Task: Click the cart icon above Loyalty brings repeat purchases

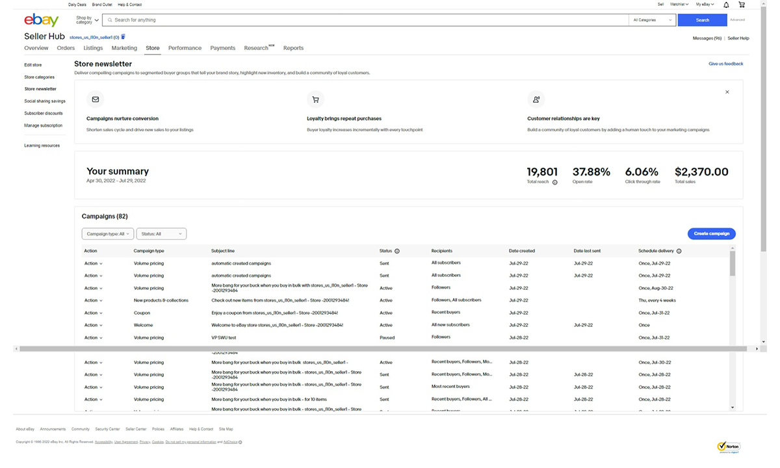Action: click(315, 99)
